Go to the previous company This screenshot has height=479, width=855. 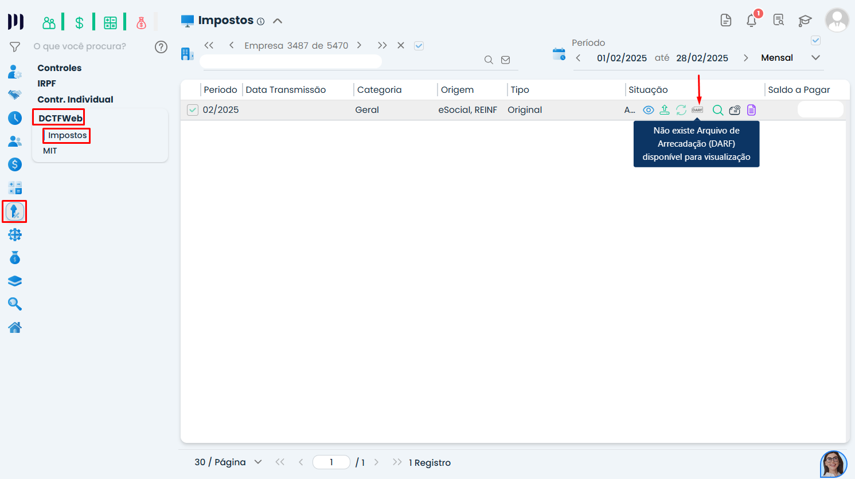(x=231, y=45)
